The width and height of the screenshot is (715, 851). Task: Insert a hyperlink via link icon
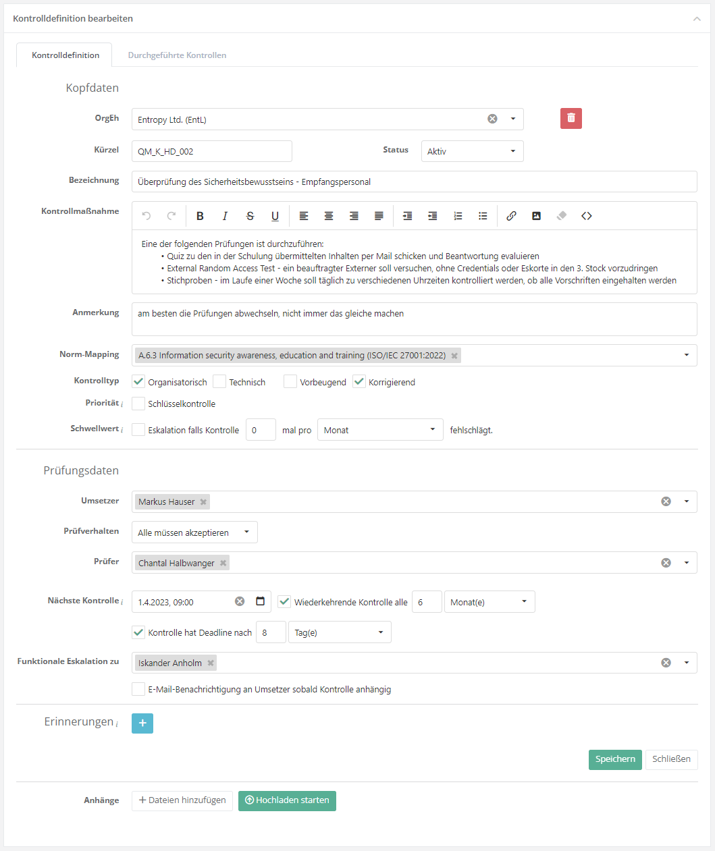click(511, 216)
